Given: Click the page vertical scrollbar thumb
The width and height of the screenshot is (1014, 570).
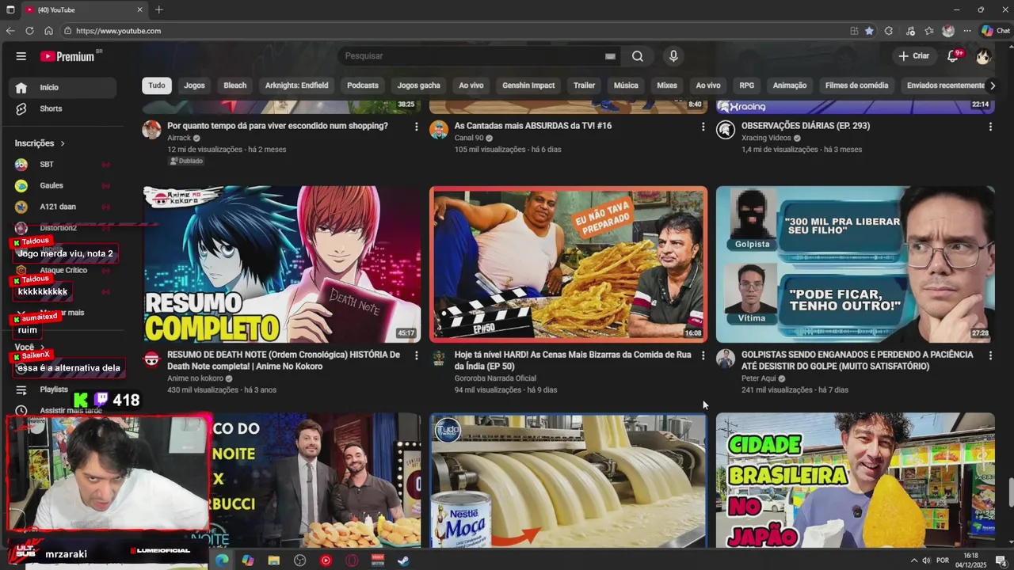Looking at the screenshot, I should click(x=1010, y=493).
